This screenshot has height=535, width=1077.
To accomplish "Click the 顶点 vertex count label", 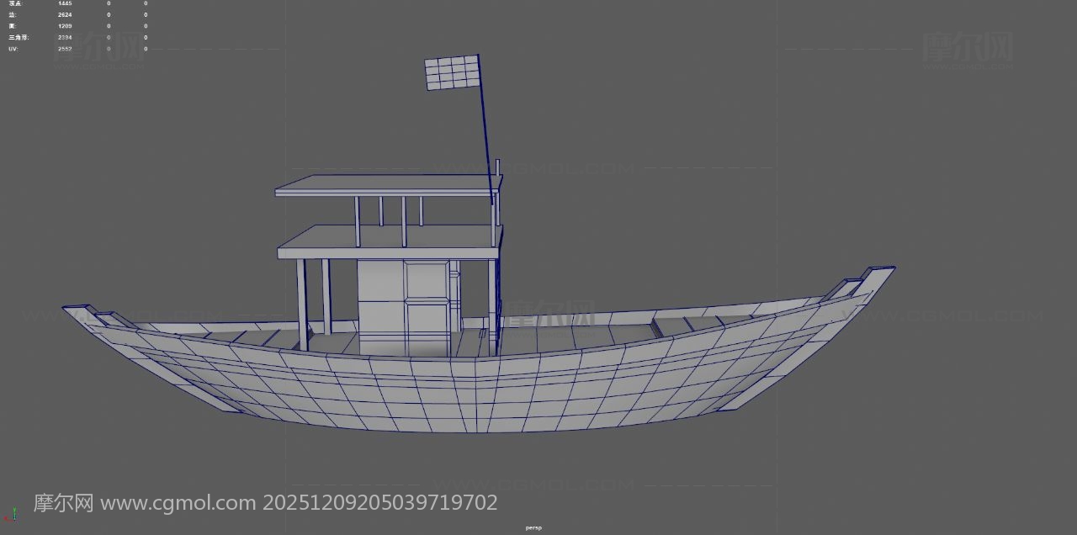I will coord(16,3).
